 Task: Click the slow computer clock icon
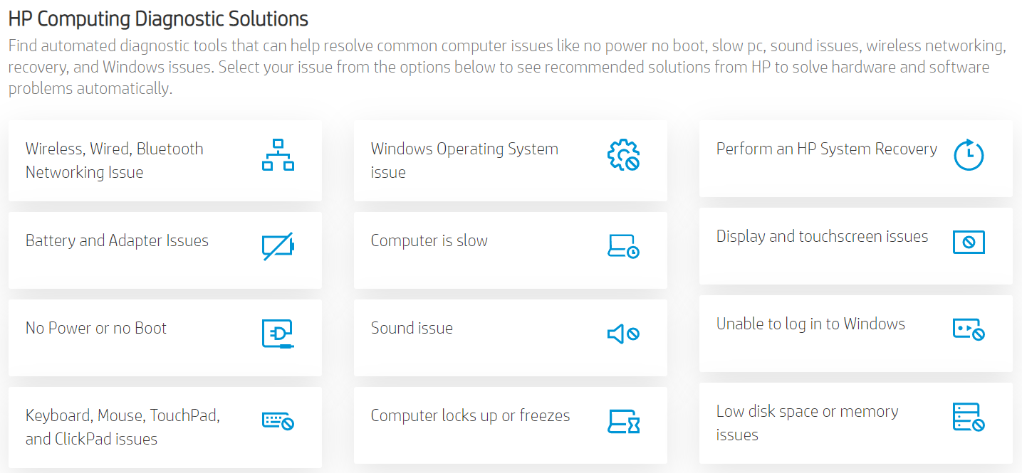coord(623,247)
